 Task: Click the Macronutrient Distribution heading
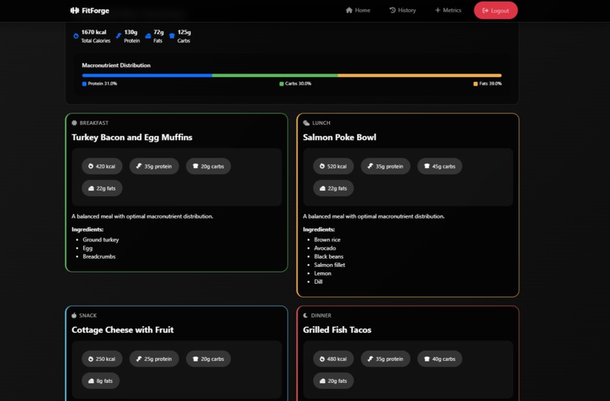116,65
